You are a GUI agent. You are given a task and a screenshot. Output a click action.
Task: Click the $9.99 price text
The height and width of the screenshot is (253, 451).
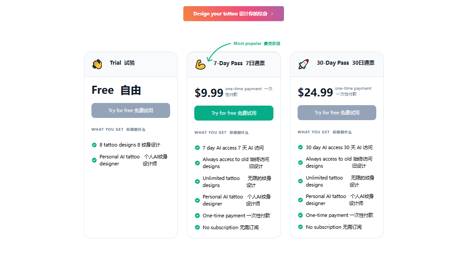209,93
